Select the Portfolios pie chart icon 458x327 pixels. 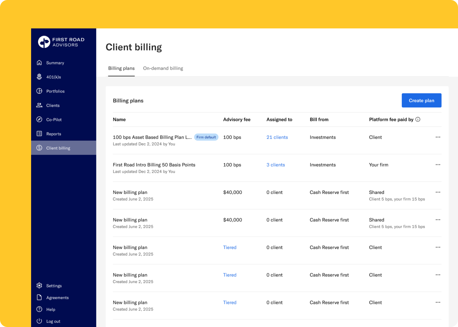[x=39, y=91]
